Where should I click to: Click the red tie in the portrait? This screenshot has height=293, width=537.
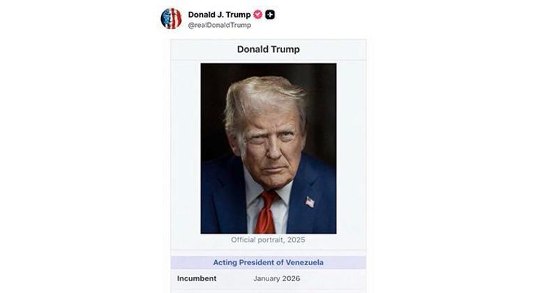[x=266, y=213]
